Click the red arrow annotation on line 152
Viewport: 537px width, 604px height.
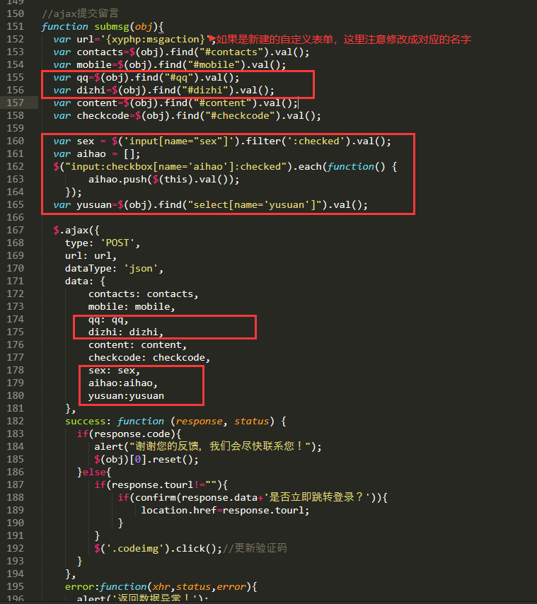tap(212, 37)
